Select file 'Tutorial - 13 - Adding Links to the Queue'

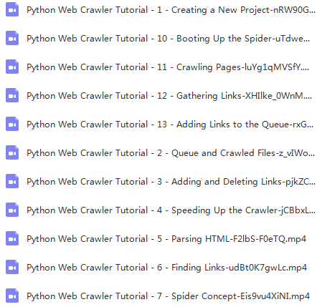(x=170, y=125)
